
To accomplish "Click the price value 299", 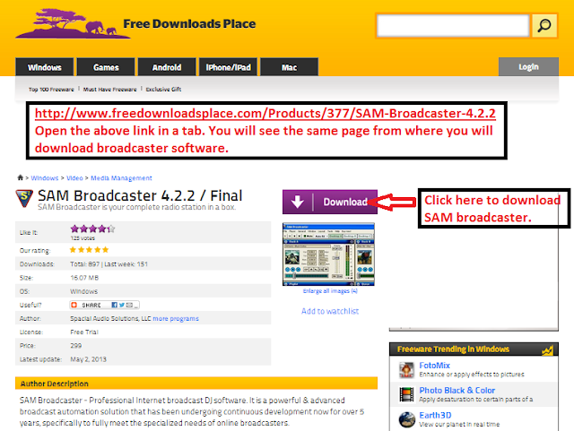I will pos(75,346).
